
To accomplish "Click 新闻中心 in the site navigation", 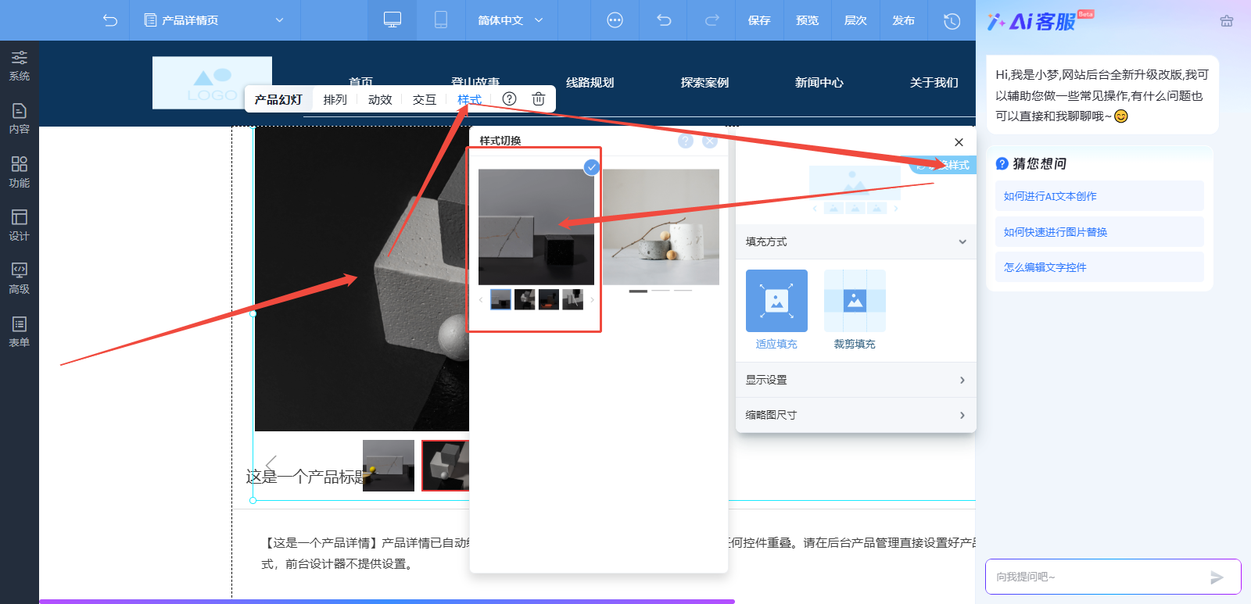I will (819, 82).
